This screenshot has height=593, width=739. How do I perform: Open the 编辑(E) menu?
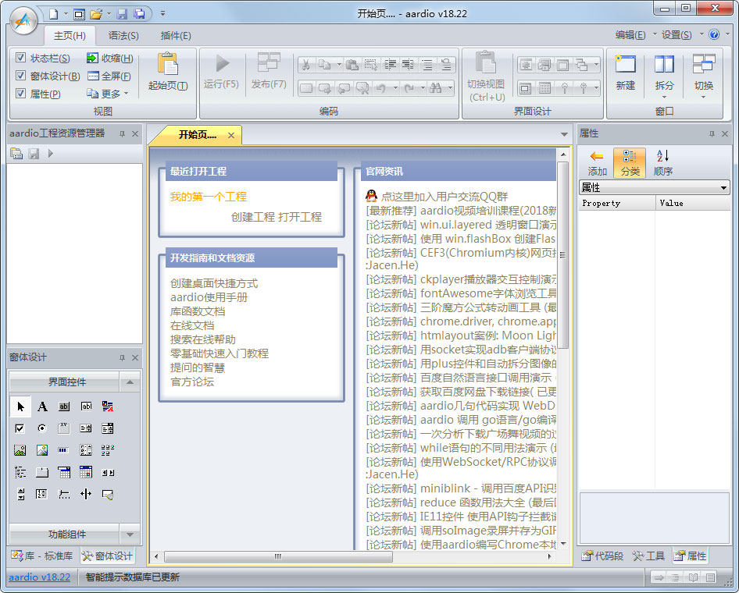tap(630, 35)
